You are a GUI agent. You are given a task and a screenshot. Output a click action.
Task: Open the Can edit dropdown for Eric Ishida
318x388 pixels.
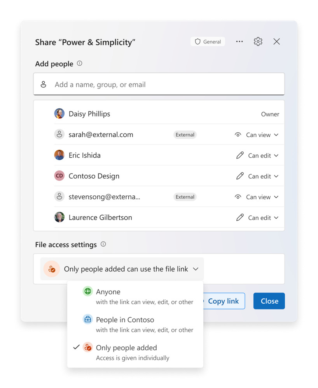(x=258, y=156)
